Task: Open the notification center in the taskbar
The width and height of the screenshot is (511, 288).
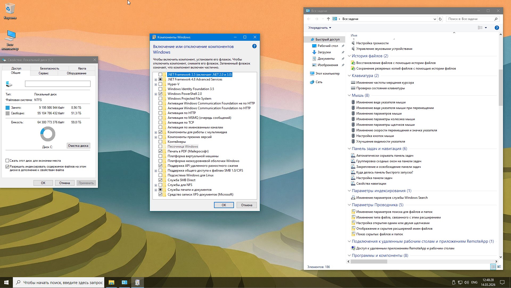Action: point(502,282)
